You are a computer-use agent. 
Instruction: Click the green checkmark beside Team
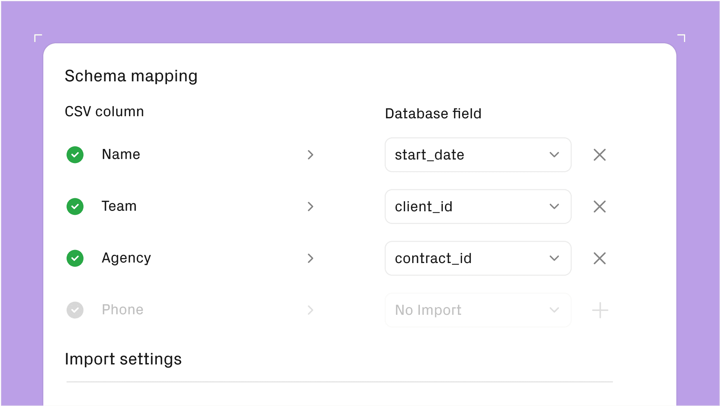tap(75, 206)
